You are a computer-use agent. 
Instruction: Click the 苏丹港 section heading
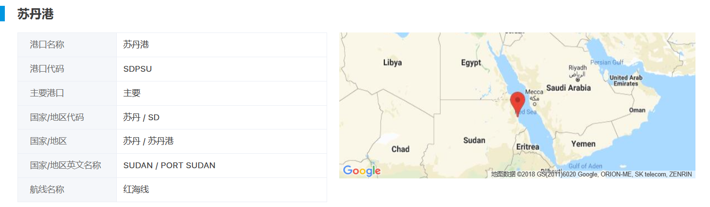35,14
